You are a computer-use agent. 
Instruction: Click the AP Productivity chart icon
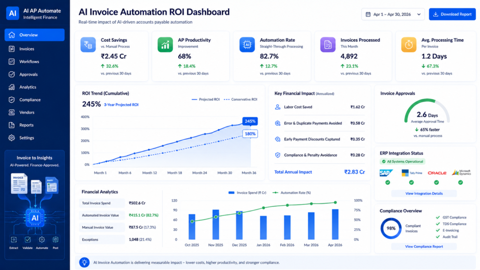pyautogui.click(x=165, y=45)
